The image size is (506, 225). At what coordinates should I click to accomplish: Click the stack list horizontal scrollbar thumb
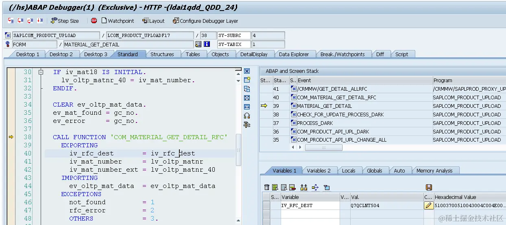[x=324, y=147]
